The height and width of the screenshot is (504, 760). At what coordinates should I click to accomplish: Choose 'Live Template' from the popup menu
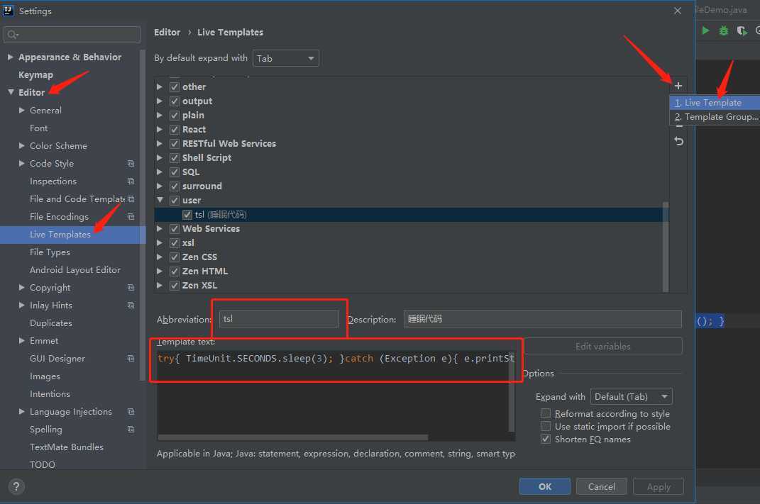coord(715,103)
